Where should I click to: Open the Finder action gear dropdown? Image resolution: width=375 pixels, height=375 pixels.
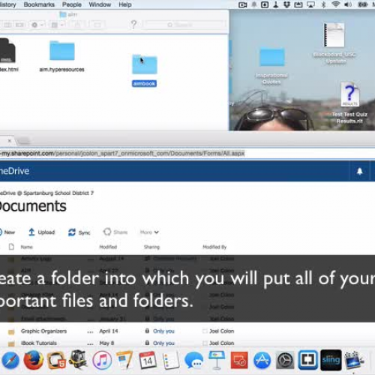pyautogui.click(x=37, y=25)
